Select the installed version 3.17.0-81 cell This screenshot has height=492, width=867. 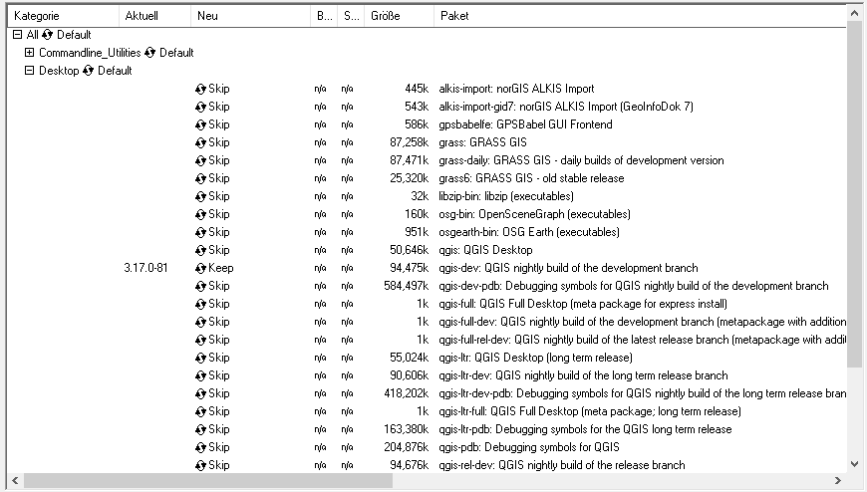point(145,268)
